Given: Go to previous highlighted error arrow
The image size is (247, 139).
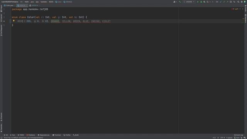Looking at the screenshot, I should (240, 9).
